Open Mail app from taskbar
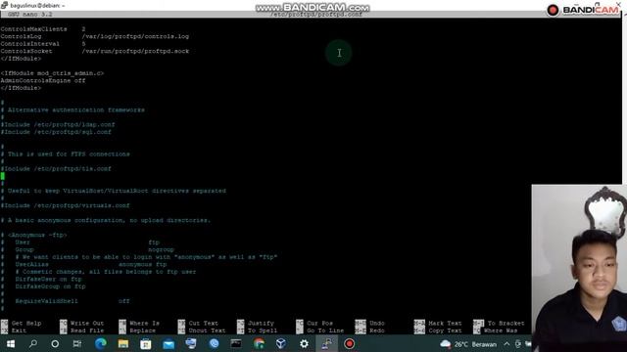This screenshot has width=627, height=352. (169, 343)
